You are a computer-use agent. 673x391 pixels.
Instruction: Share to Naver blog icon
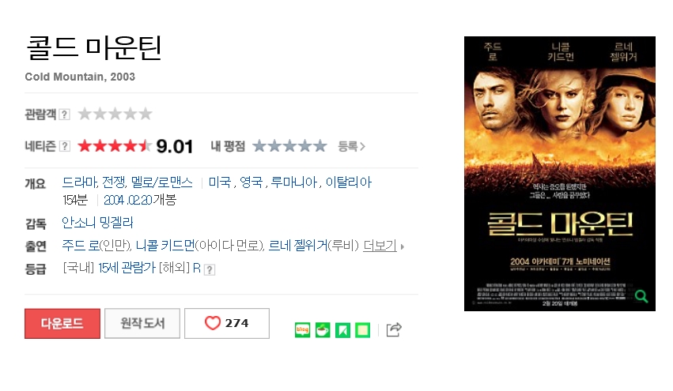(x=303, y=329)
